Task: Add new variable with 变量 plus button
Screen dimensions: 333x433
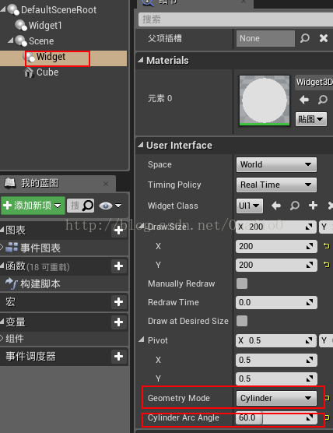Action: (x=118, y=322)
